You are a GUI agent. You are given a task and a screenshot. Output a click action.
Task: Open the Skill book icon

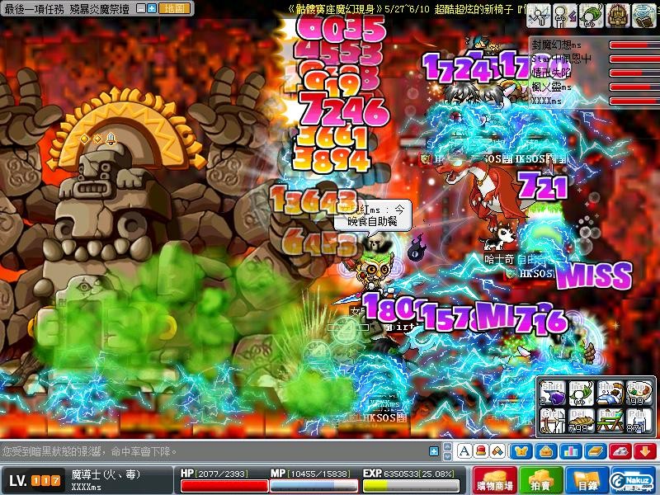point(595,451)
